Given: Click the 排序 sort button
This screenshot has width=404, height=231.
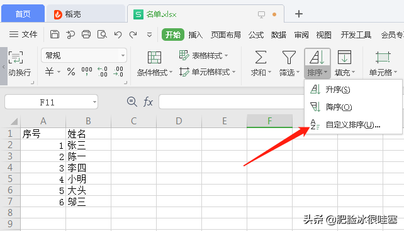Looking at the screenshot, I should (x=317, y=63).
